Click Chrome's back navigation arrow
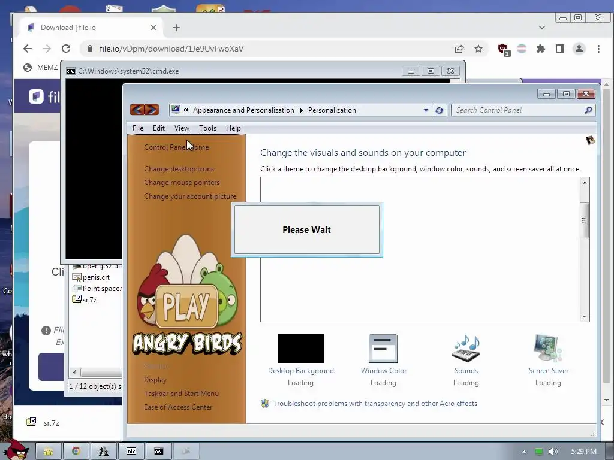Viewport: 614px width, 460px height. click(x=28, y=49)
